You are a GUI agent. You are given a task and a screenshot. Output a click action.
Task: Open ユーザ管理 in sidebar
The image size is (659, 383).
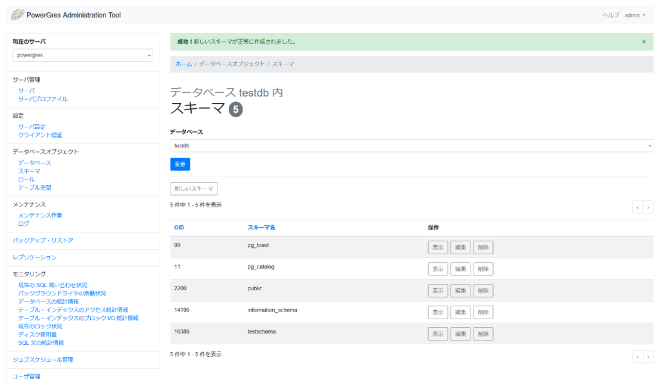tap(26, 377)
